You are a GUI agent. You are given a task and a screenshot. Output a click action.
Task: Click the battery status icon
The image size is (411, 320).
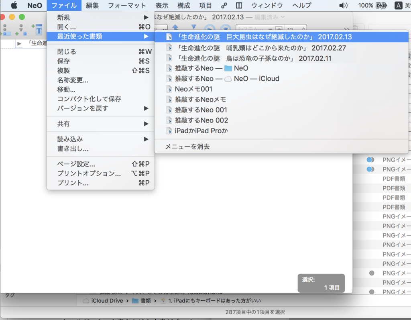coord(381,5)
